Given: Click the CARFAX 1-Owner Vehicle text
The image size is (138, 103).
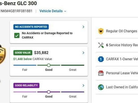Looking at the screenshot, I should click(122, 59).
